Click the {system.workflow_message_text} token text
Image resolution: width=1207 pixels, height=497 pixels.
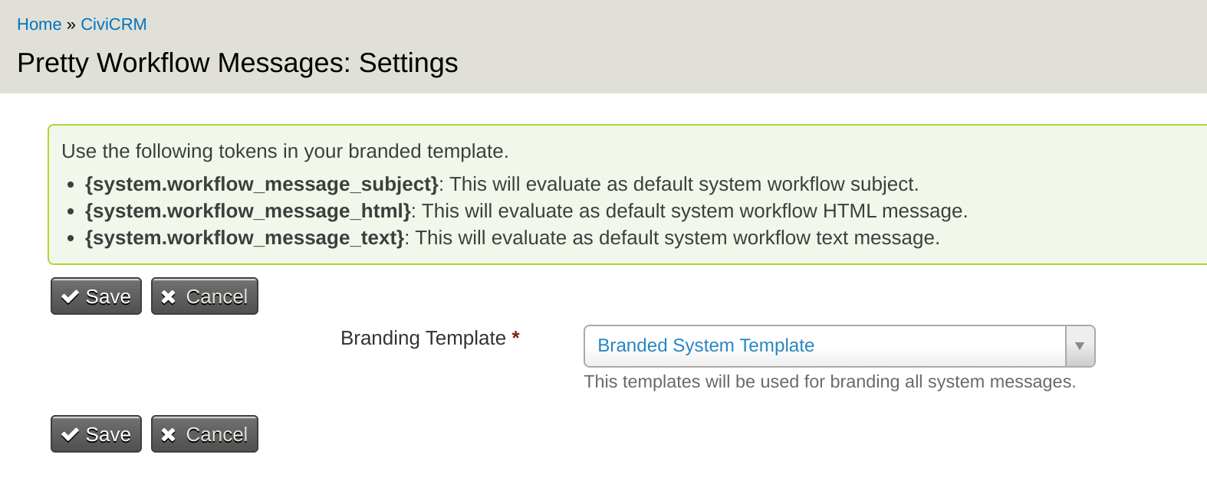point(245,238)
